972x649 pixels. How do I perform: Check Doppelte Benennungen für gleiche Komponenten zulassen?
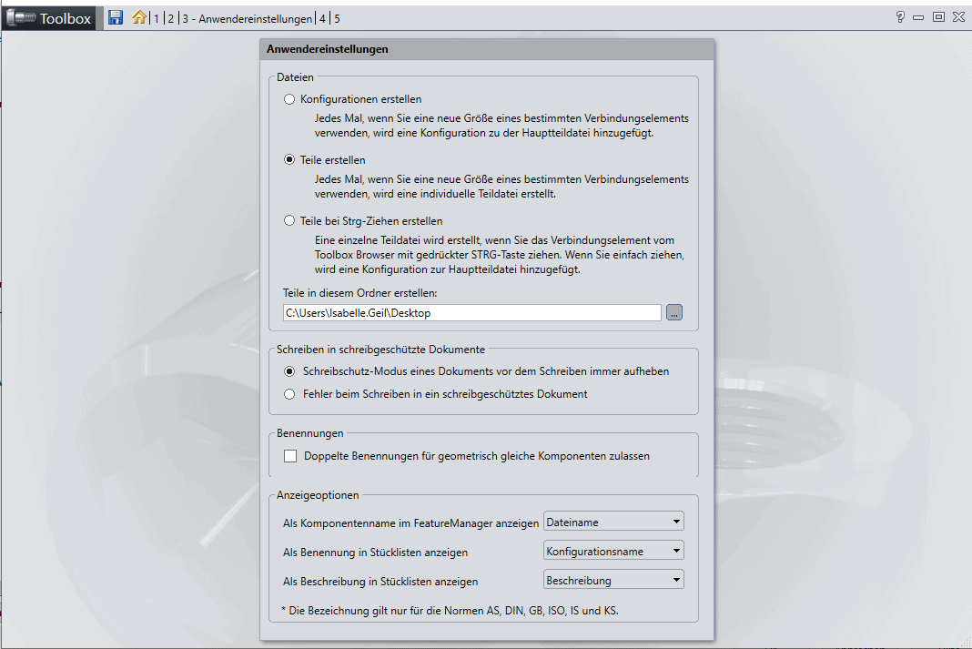click(x=289, y=456)
